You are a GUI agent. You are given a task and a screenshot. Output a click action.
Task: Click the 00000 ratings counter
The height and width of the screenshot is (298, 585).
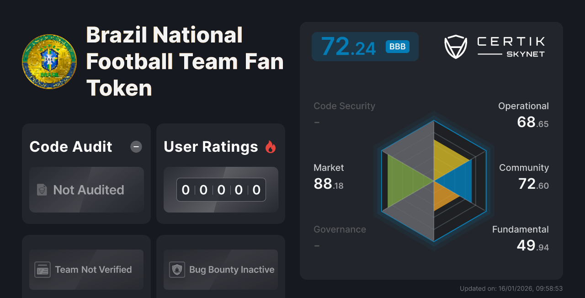[x=220, y=190]
